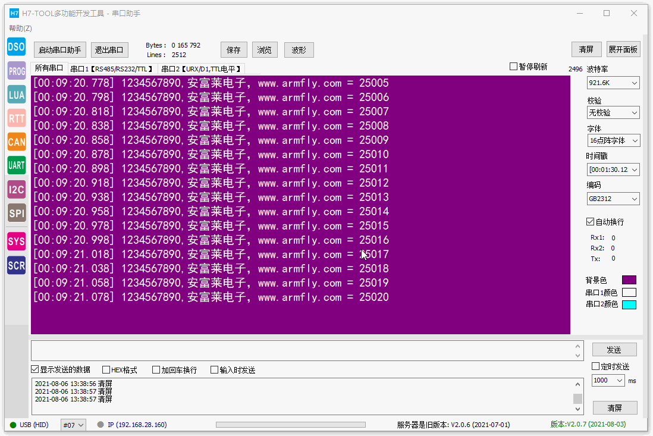This screenshot has height=436, width=653.
Task: Click 退出串口 button
Action: [109, 50]
